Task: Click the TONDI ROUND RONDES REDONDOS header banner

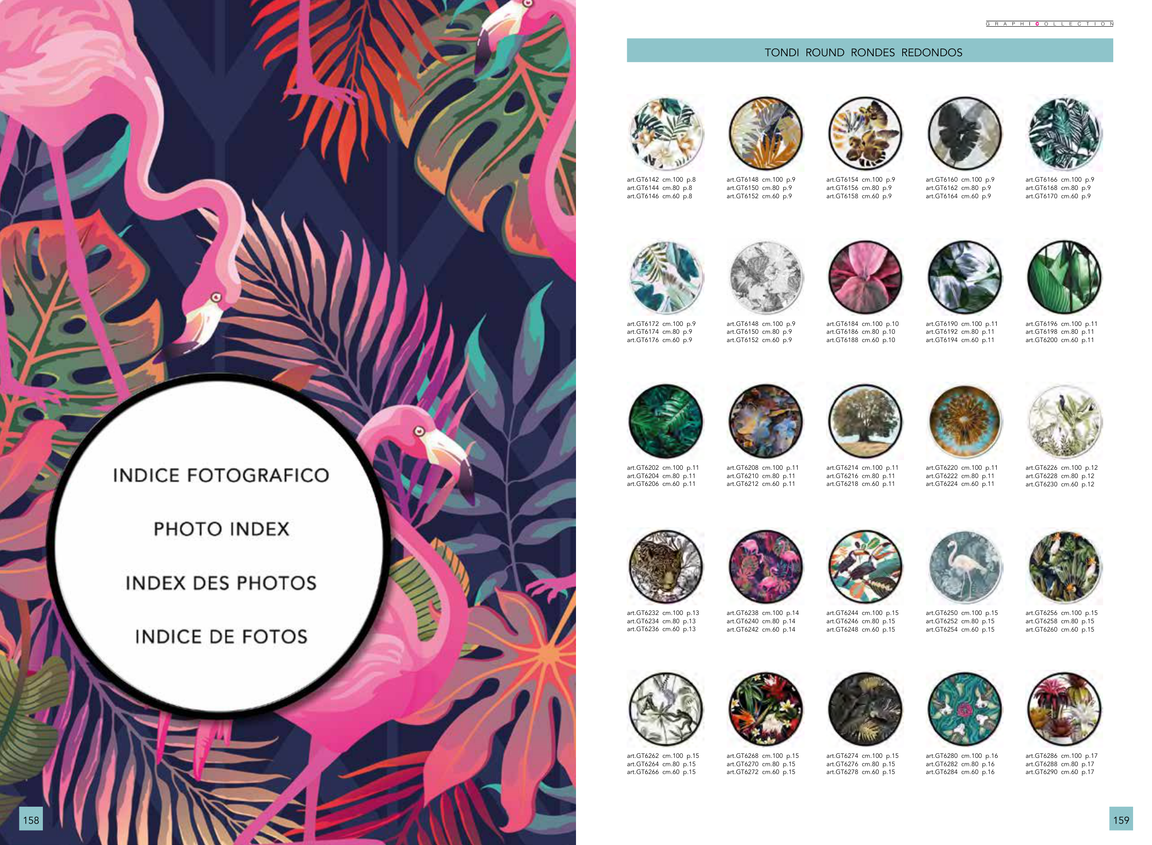Action: point(870,51)
